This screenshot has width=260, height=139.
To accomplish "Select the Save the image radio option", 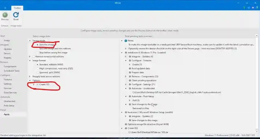I will point(38,45).
